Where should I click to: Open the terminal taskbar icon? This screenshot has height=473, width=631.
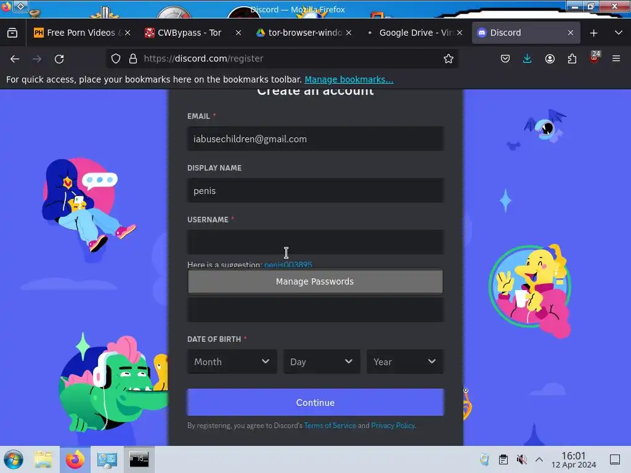point(139,459)
